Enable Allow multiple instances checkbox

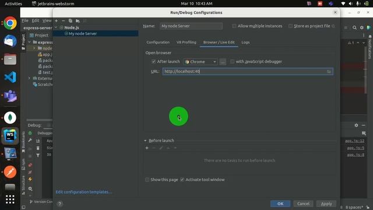tap(234, 26)
